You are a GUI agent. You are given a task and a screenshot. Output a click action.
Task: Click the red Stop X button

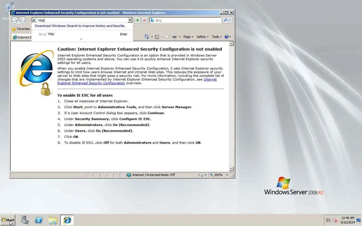pos(145,20)
